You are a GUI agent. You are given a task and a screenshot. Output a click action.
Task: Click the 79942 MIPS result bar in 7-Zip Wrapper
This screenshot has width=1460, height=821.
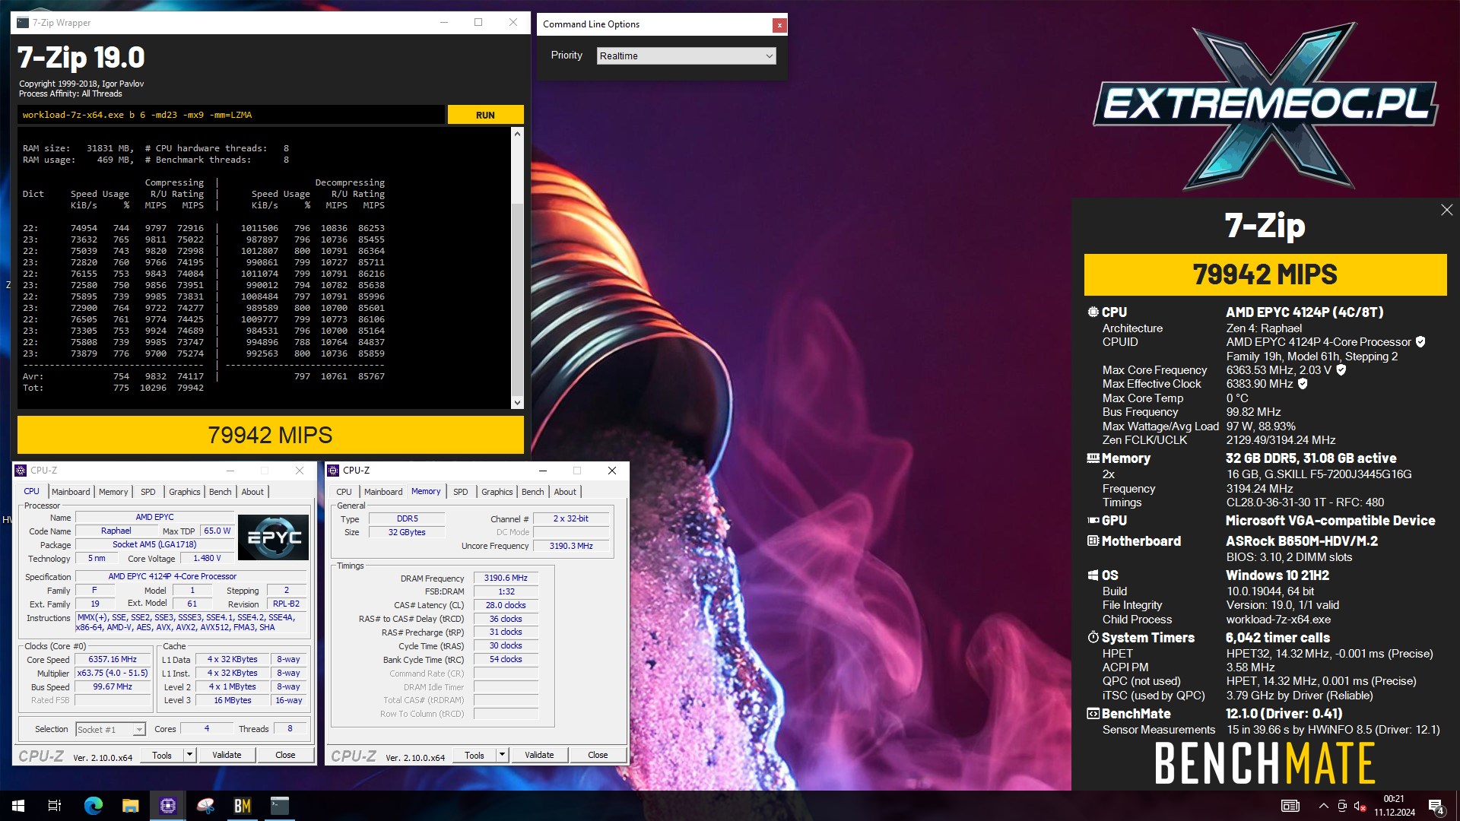(271, 435)
